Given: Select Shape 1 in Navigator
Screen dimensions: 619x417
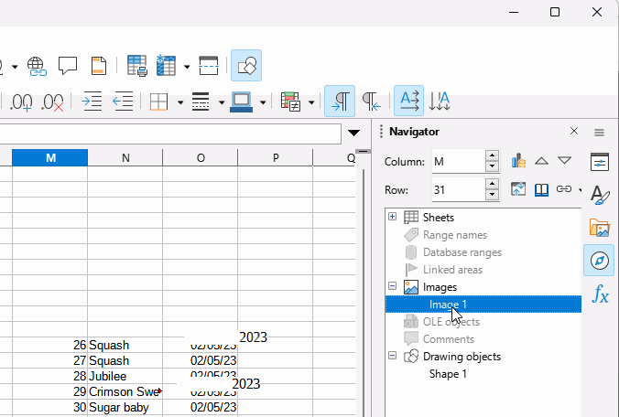Looking at the screenshot, I should pyautogui.click(x=448, y=374).
